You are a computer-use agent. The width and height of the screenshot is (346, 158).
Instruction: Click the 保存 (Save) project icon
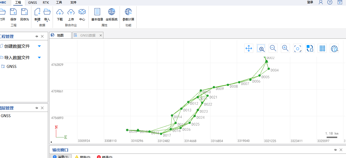coord(13,12)
